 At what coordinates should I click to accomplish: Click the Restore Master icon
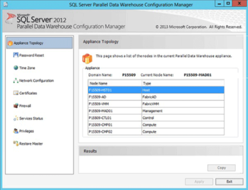pos(16,143)
